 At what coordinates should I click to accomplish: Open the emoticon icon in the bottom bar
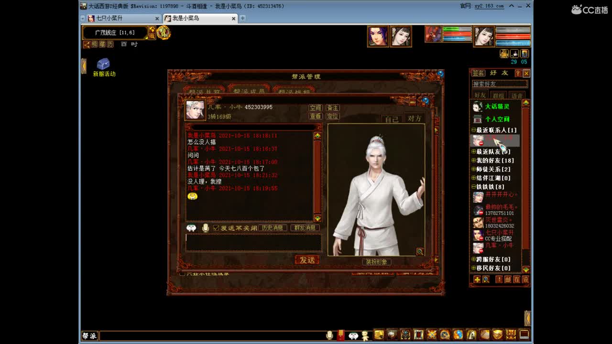coord(354,335)
